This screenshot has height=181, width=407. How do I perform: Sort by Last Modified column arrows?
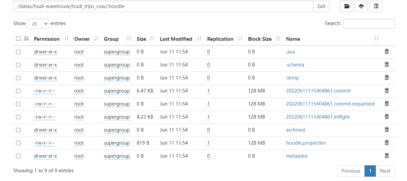pos(199,39)
